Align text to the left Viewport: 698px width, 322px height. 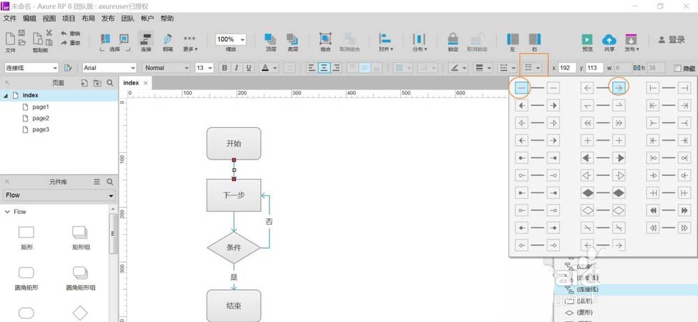(x=311, y=68)
